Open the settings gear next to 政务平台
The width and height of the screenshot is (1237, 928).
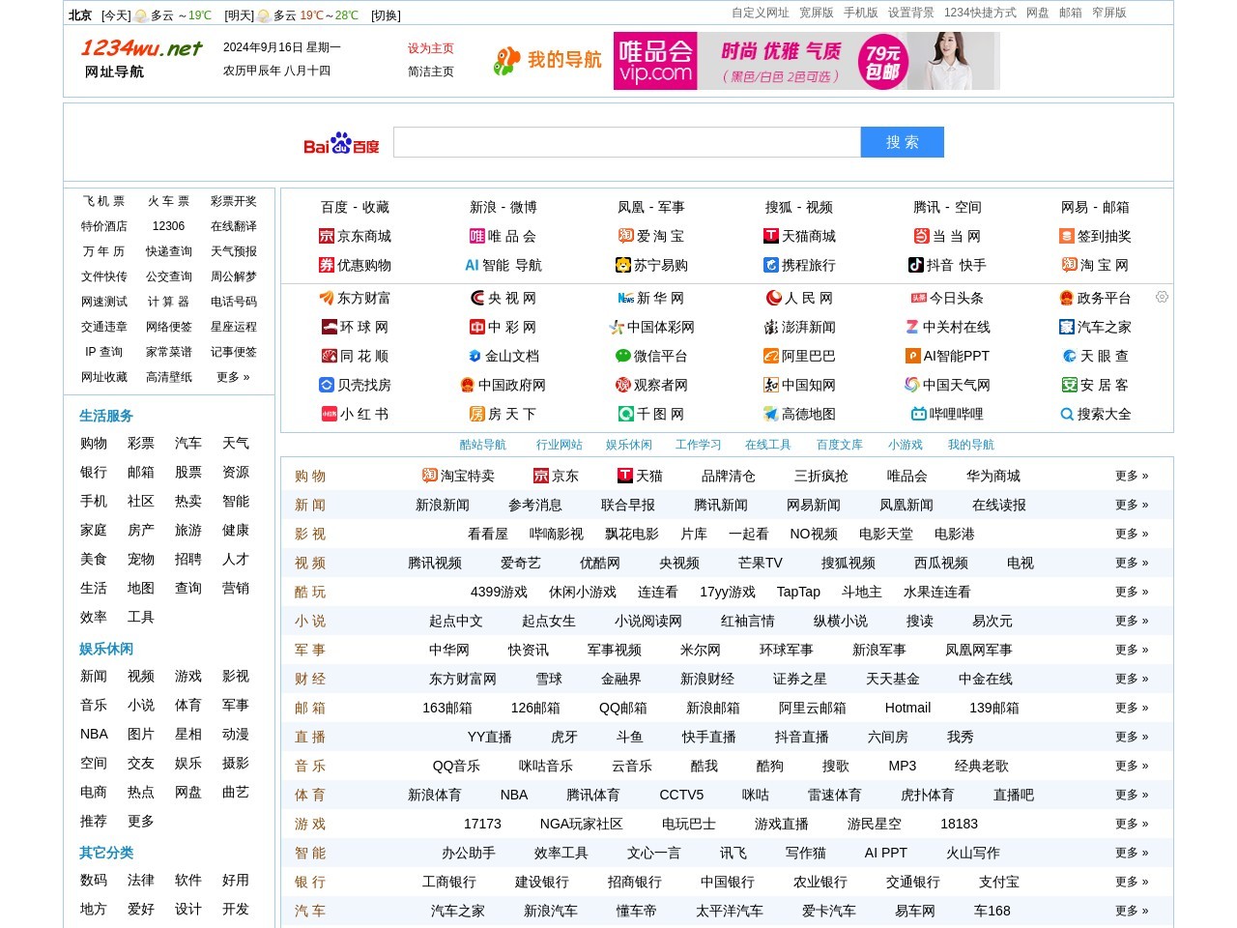click(1162, 297)
